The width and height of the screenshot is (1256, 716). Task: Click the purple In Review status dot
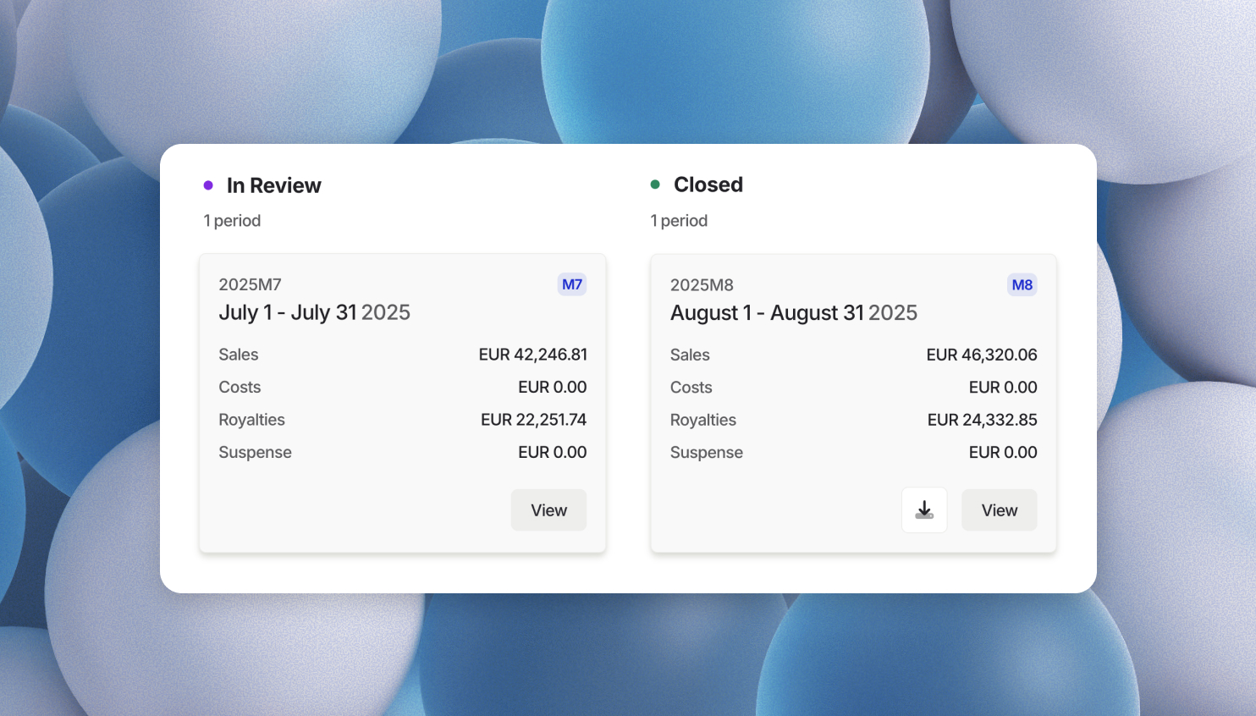click(x=208, y=185)
